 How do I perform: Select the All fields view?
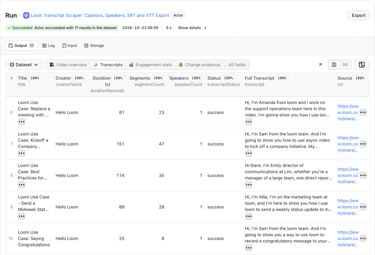click(x=237, y=65)
